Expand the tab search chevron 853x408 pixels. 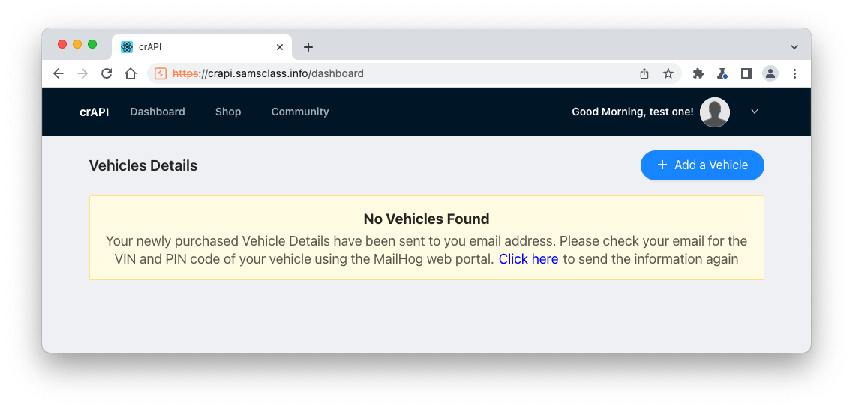click(794, 47)
